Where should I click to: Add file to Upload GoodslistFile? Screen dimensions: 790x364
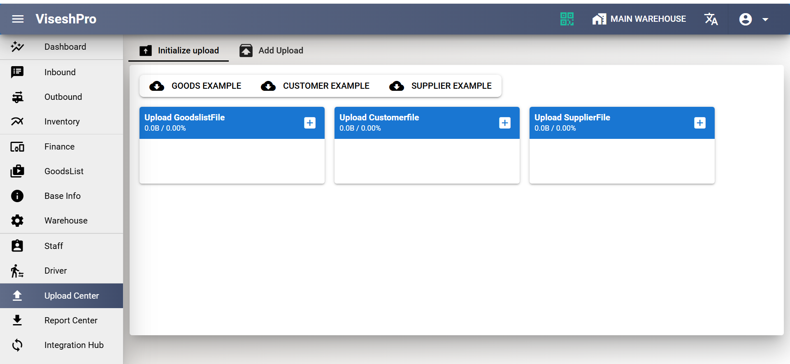point(310,123)
